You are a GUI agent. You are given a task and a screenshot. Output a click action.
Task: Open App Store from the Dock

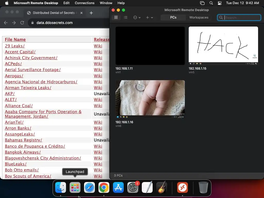[x=118, y=187]
